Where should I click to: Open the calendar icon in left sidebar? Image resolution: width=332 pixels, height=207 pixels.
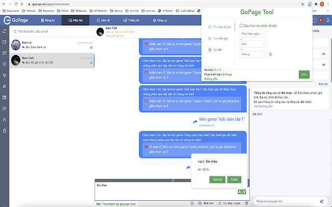pyautogui.click(x=5, y=97)
